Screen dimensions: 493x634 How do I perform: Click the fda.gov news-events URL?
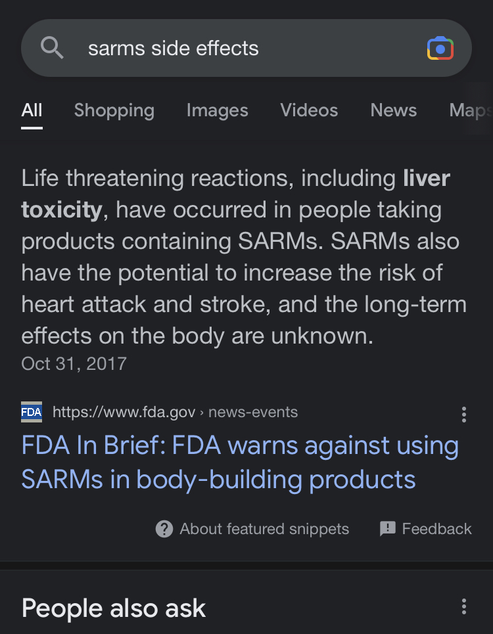point(175,412)
